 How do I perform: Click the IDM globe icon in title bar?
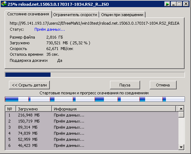coord(4,4)
